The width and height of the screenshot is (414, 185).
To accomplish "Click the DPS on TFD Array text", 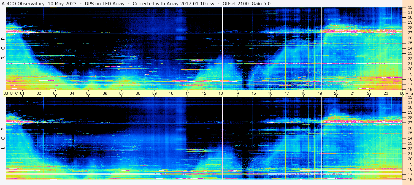I will coord(105,4).
